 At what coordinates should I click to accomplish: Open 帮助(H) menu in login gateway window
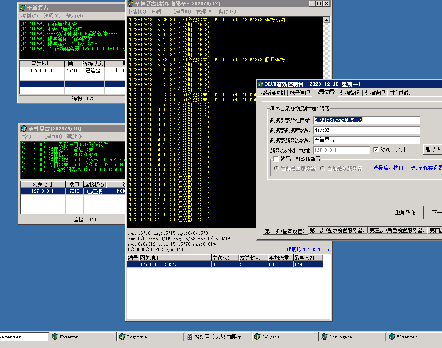pos(76,137)
